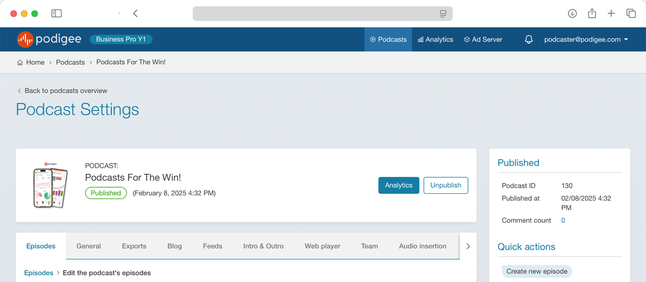Switch to the General tab
Viewport: 646px width, 282px height.
coord(88,246)
